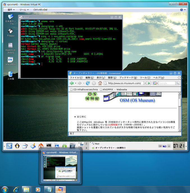
Task: Open the 表示(V) menu
Action: point(101,78)
